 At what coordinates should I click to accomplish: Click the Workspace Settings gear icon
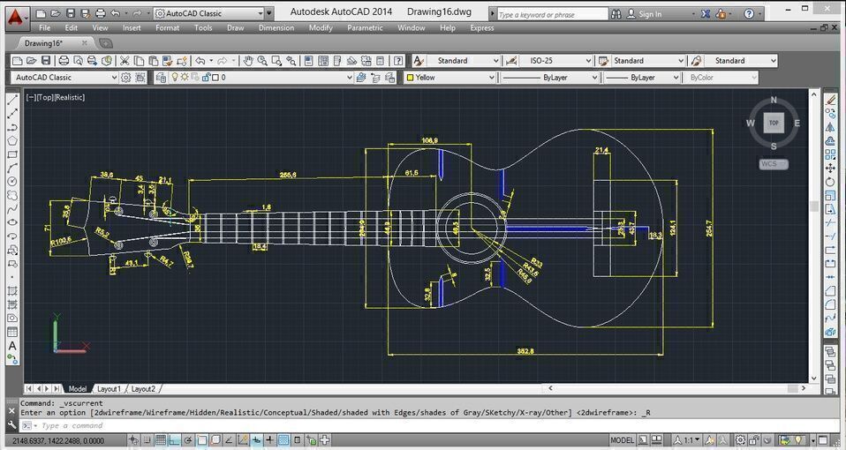[126, 78]
